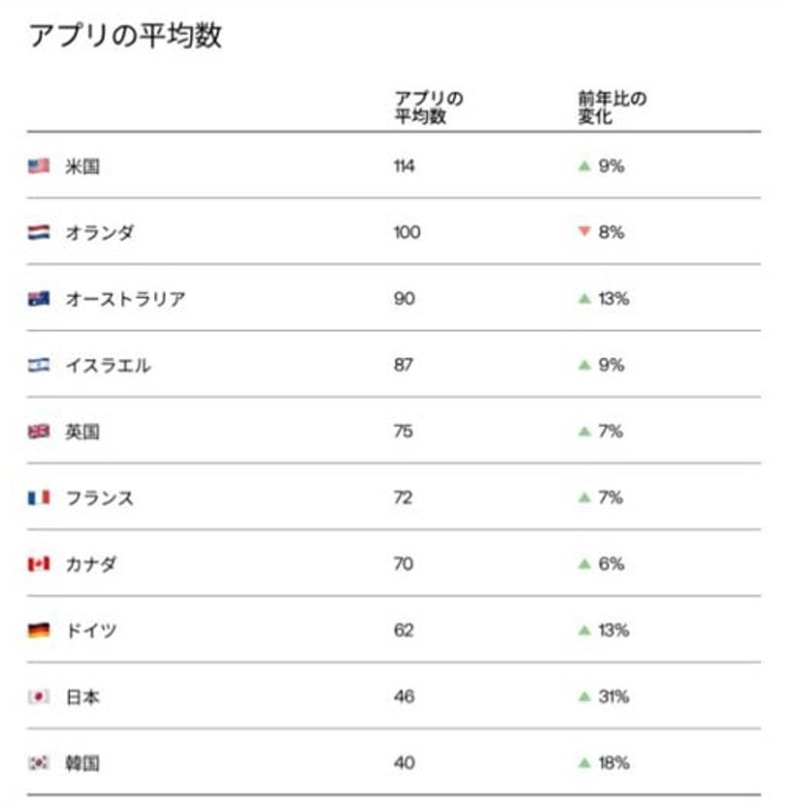
Task: Click the green up arrow beside 18%
Action: [x=584, y=762]
